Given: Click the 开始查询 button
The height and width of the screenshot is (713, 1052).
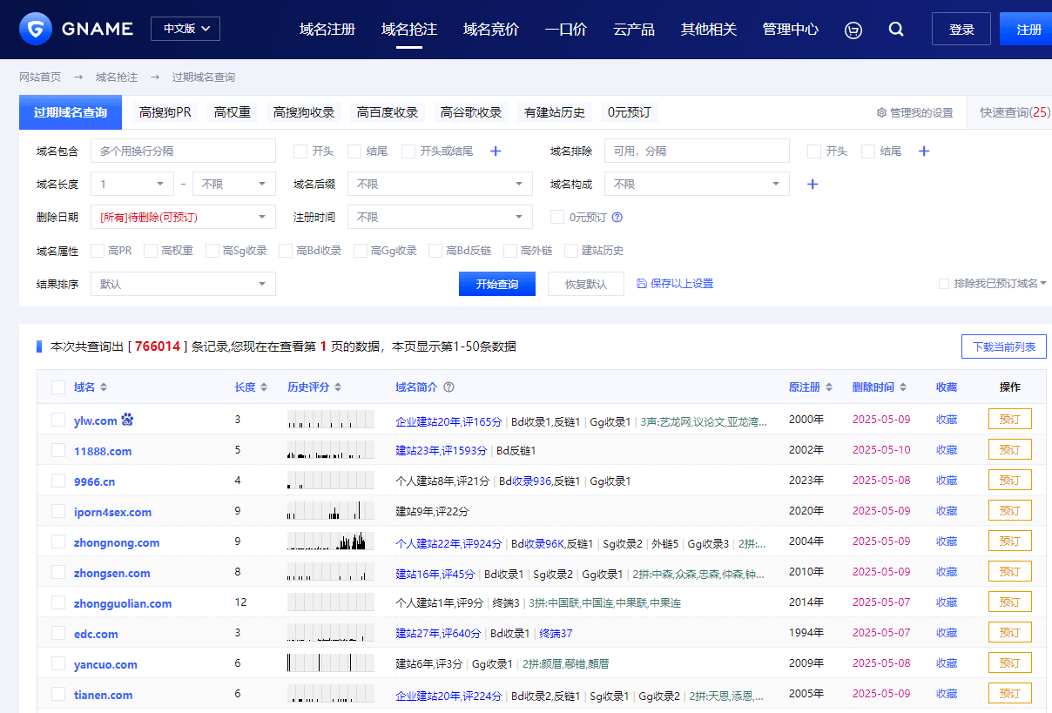Looking at the screenshot, I should tap(497, 284).
